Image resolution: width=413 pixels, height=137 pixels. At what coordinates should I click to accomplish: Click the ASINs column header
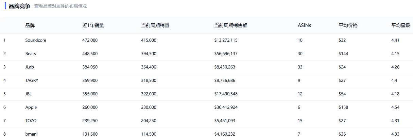click(304, 25)
